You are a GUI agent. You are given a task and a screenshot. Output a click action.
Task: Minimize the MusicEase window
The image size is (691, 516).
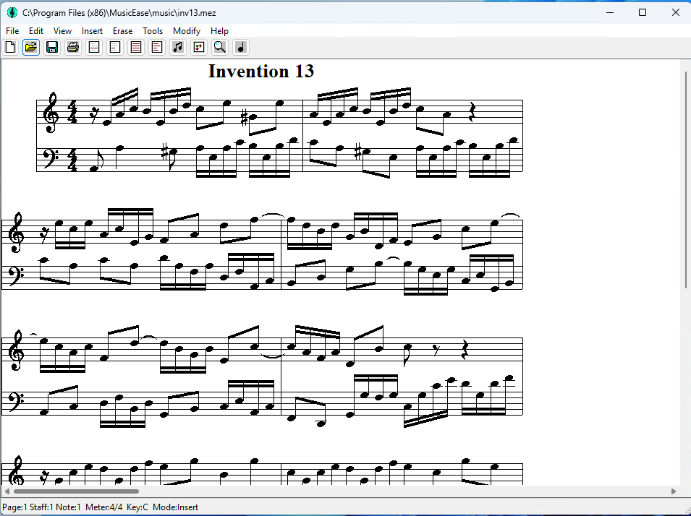610,12
